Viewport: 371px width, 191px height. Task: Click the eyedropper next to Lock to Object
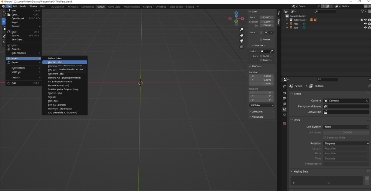pyautogui.click(x=271, y=51)
